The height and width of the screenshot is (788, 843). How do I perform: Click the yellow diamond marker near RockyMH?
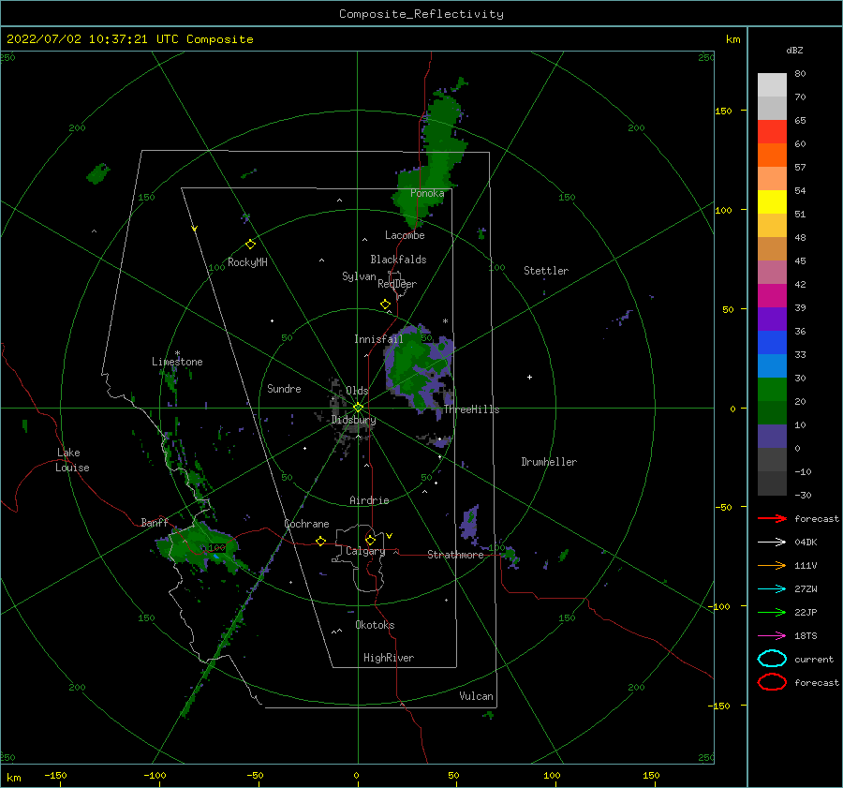tap(250, 245)
